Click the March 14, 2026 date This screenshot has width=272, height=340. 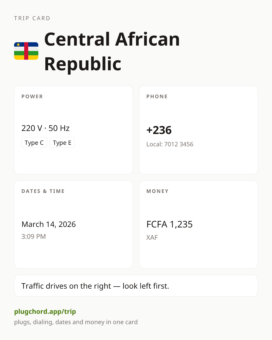pyautogui.click(x=49, y=224)
